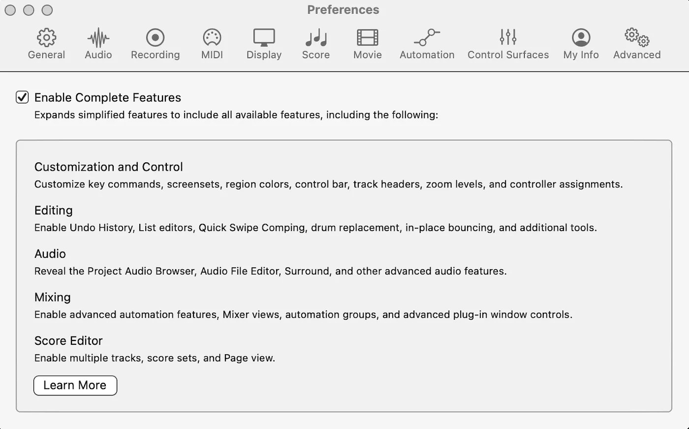Image resolution: width=689 pixels, height=429 pixels.
Task: Click the Preferences window title
Action: [343, 9]
